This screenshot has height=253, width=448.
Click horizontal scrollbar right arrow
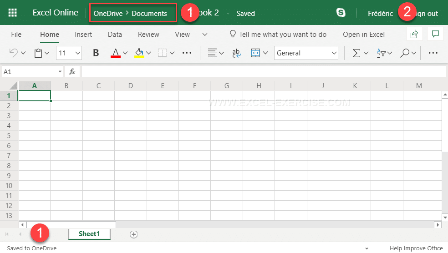(x=438, y=225)
